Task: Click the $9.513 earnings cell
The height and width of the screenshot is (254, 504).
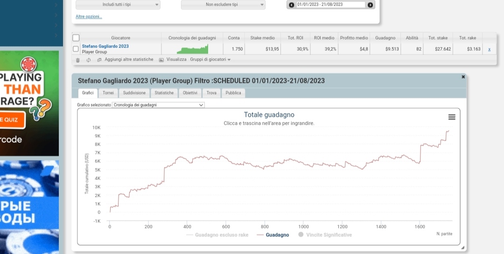Action: (385, 49)
